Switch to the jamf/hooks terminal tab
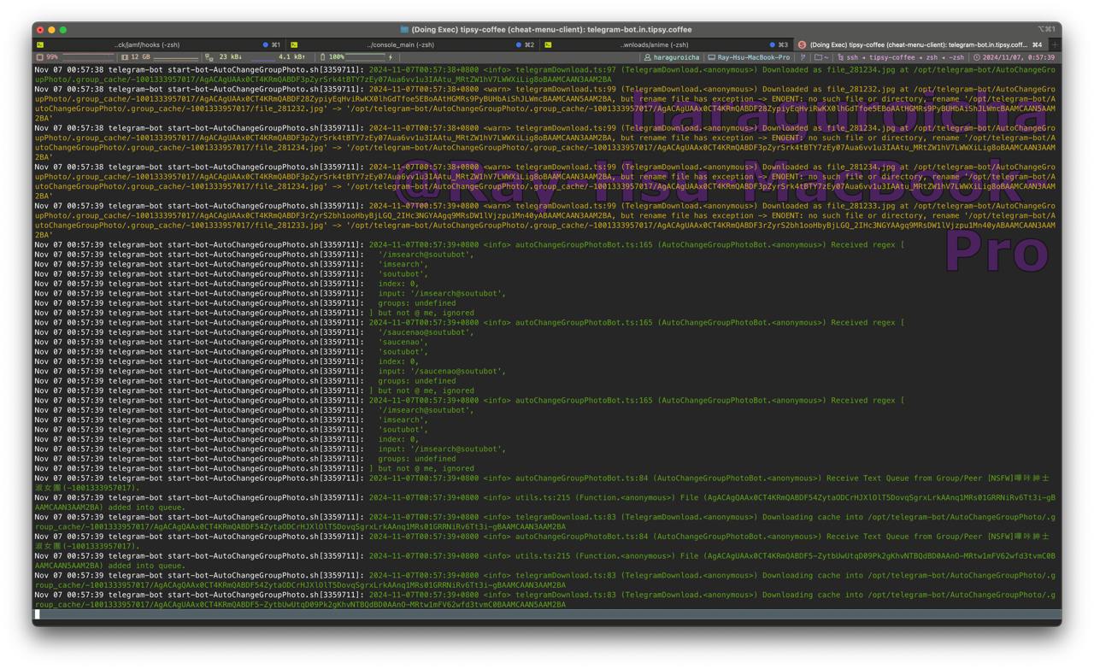 (147, 44)
